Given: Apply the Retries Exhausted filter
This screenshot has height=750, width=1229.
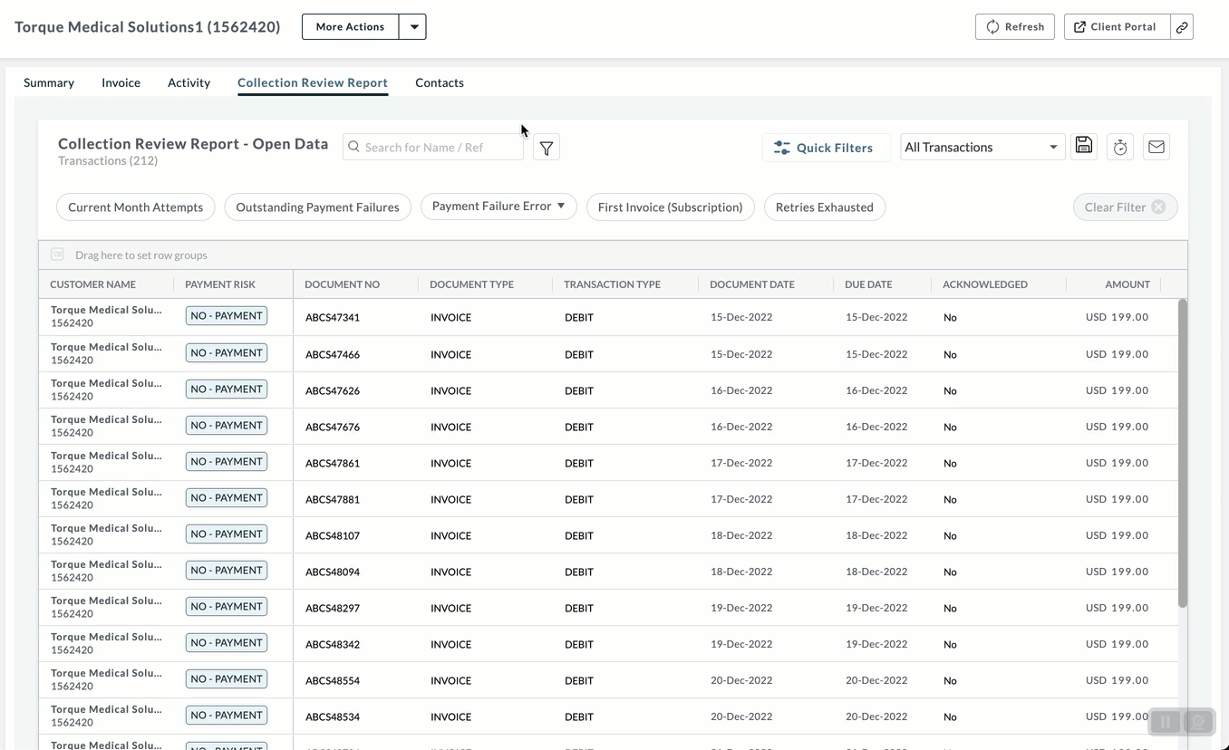Looking at the screenshot, I should pyautogui.click(x=825, y=207).
